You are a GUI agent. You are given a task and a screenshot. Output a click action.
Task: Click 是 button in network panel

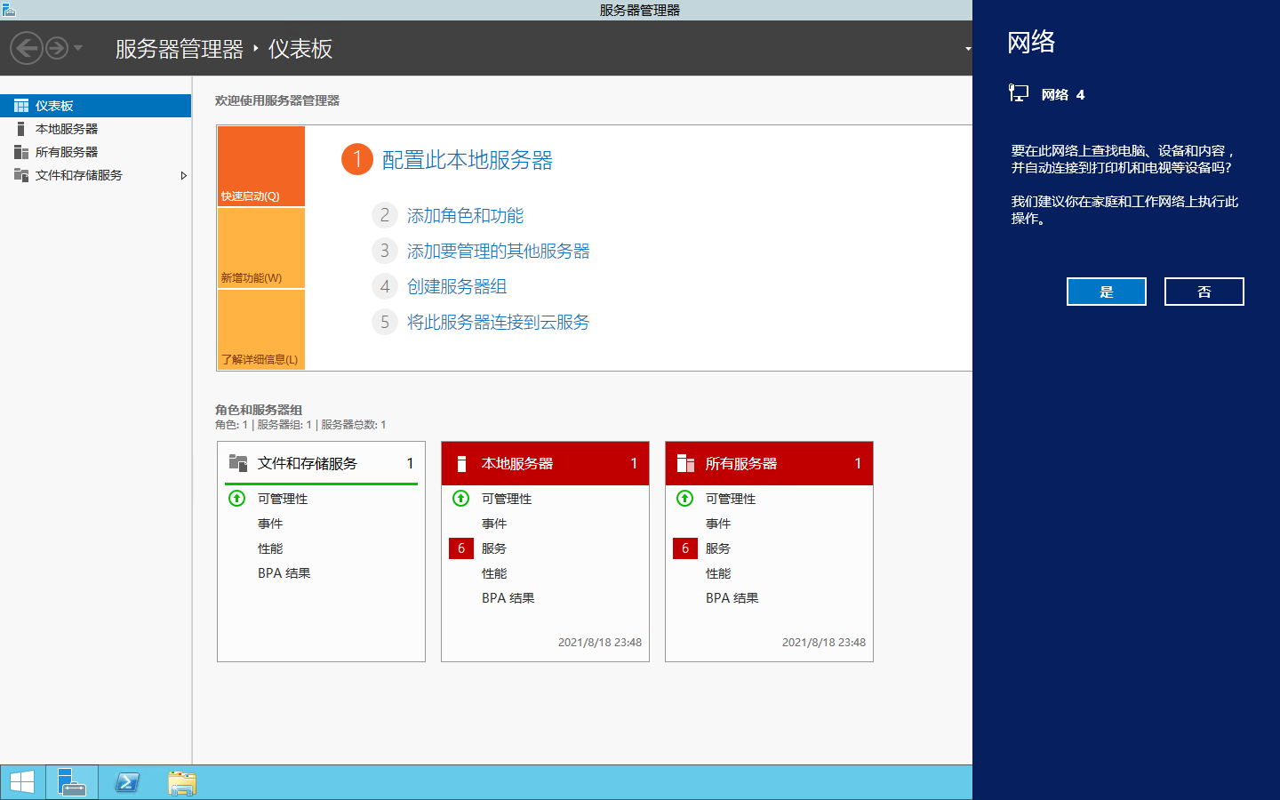click(1107, 292)
